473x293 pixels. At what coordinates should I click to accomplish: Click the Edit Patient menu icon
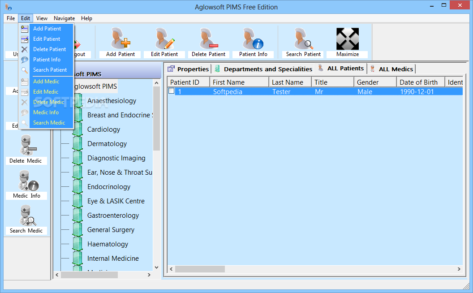click(x=25, y=39)
